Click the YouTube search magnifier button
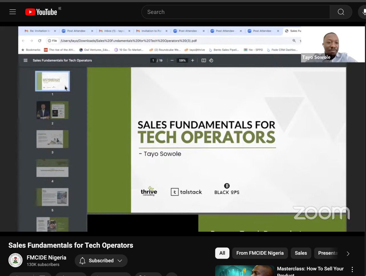 341,12
